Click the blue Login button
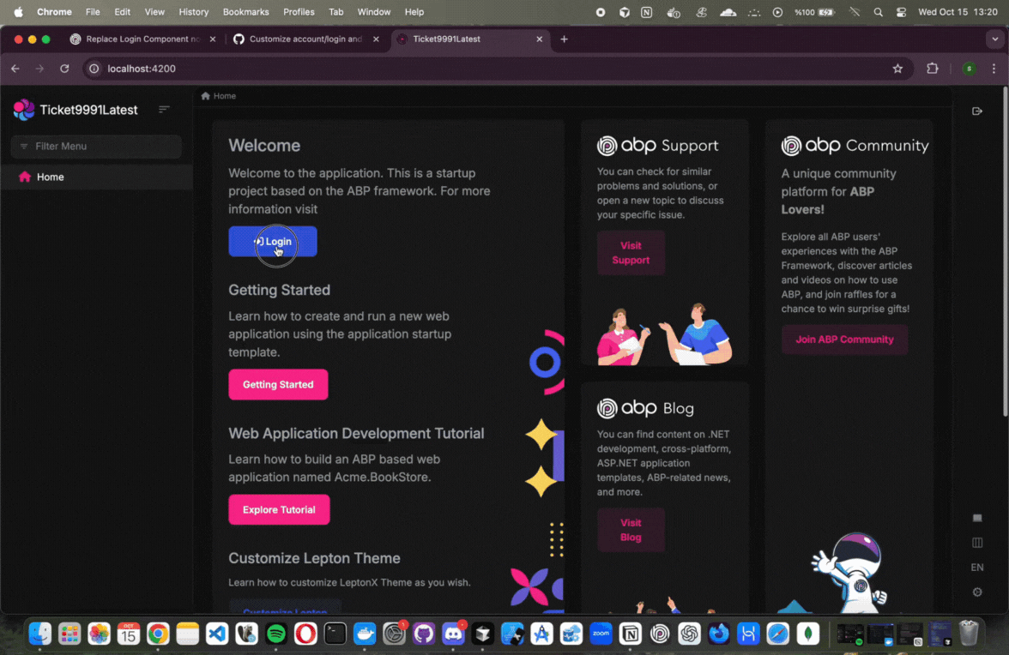 point(273,242)
